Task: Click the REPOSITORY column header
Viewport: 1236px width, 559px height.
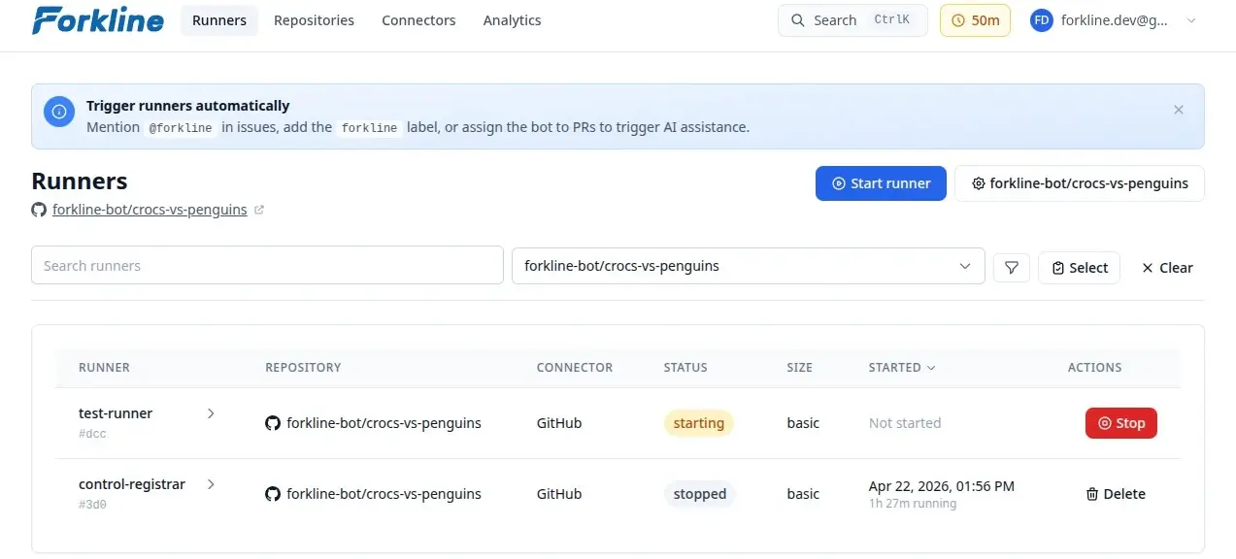Action: [303, 368]
